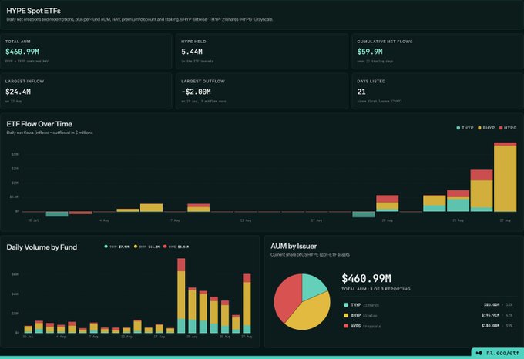The width and height of the screenshot is (524, 359).
Task: Click the Daily Volume by Fund heading
Action: [x=42, y=247]
